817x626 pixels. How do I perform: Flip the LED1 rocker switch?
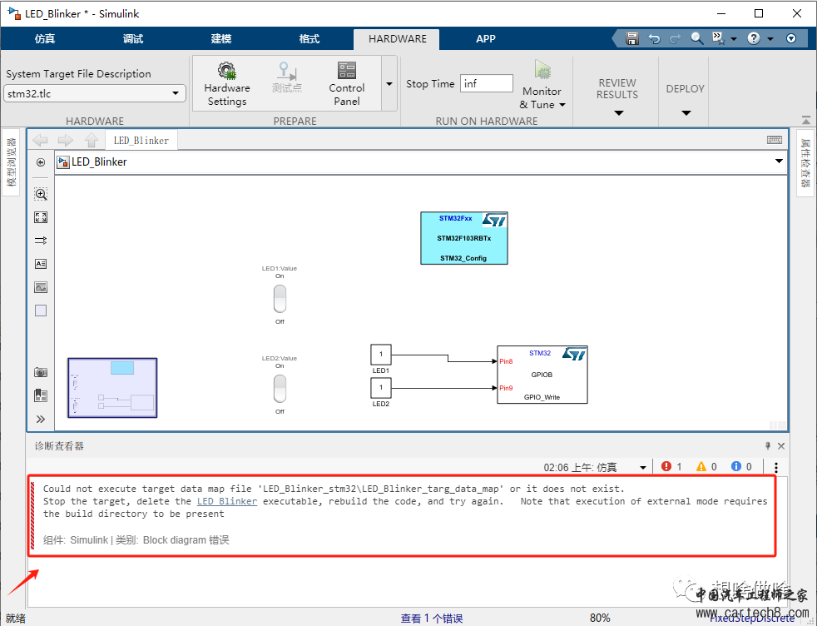point(280,299)
